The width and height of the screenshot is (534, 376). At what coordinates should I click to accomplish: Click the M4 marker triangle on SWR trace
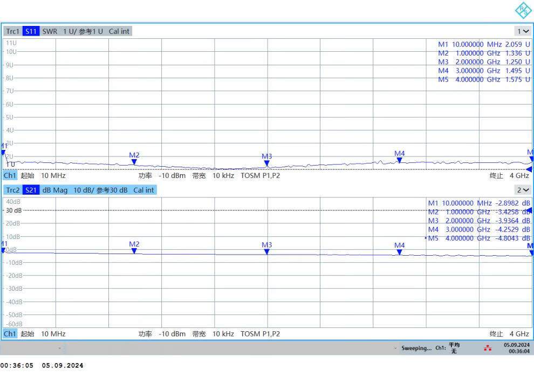click(x=399, y=161)
